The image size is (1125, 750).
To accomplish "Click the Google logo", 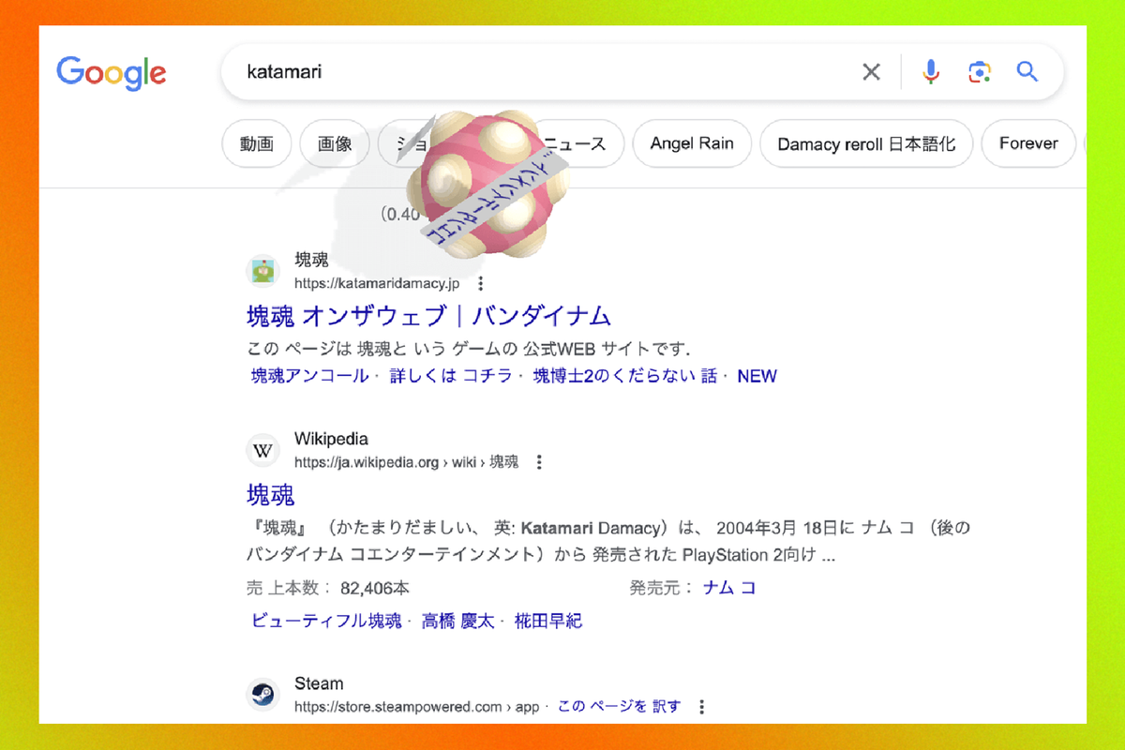I will point(111,73).
